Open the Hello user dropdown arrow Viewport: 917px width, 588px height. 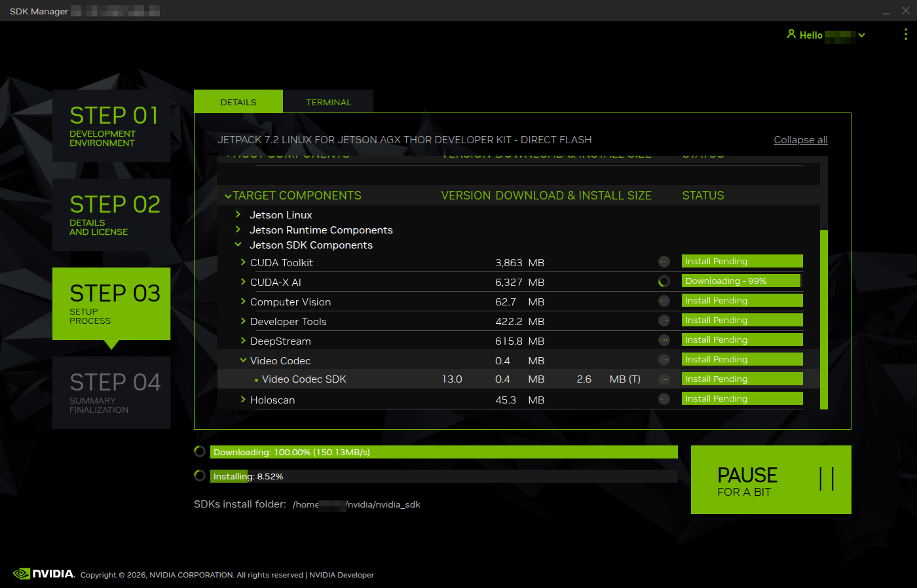pyautogui.click(x=862, y=35)
